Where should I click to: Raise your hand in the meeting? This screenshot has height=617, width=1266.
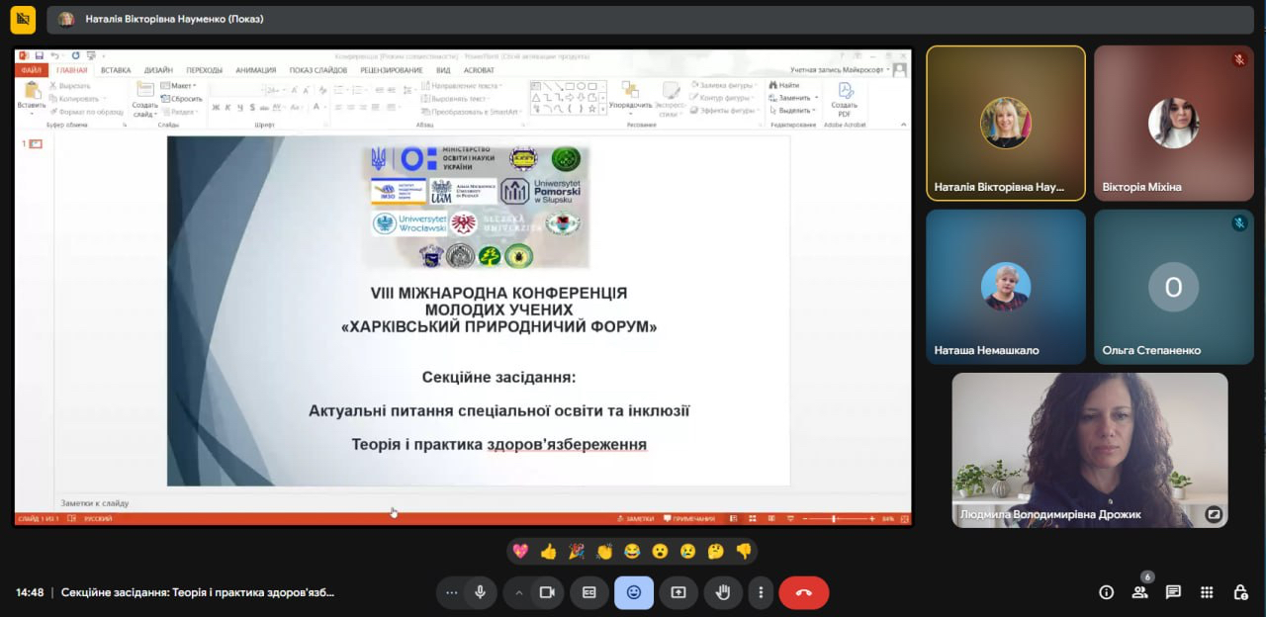coord(723,592)
